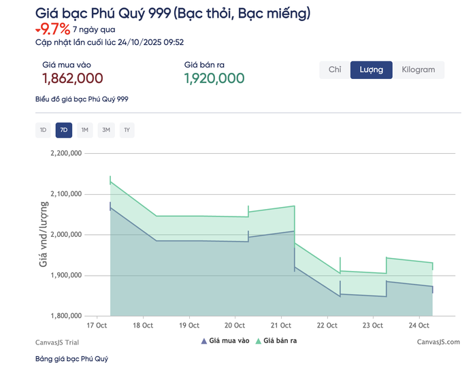The height and width of the screenshot is (369, 475).
Task: Click the 21 Oct x-axis label
Action: tap(281, 325)
